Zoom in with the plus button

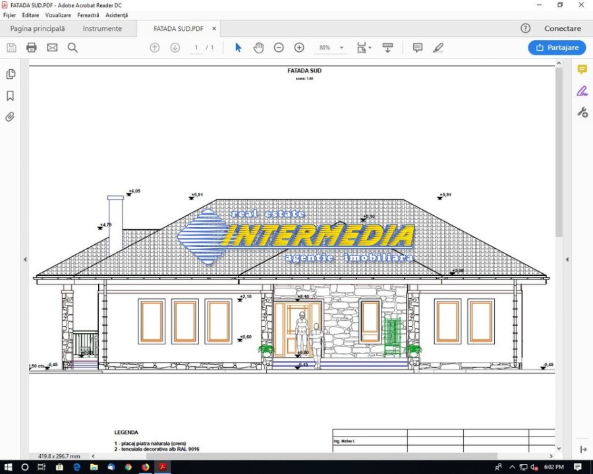299,47
